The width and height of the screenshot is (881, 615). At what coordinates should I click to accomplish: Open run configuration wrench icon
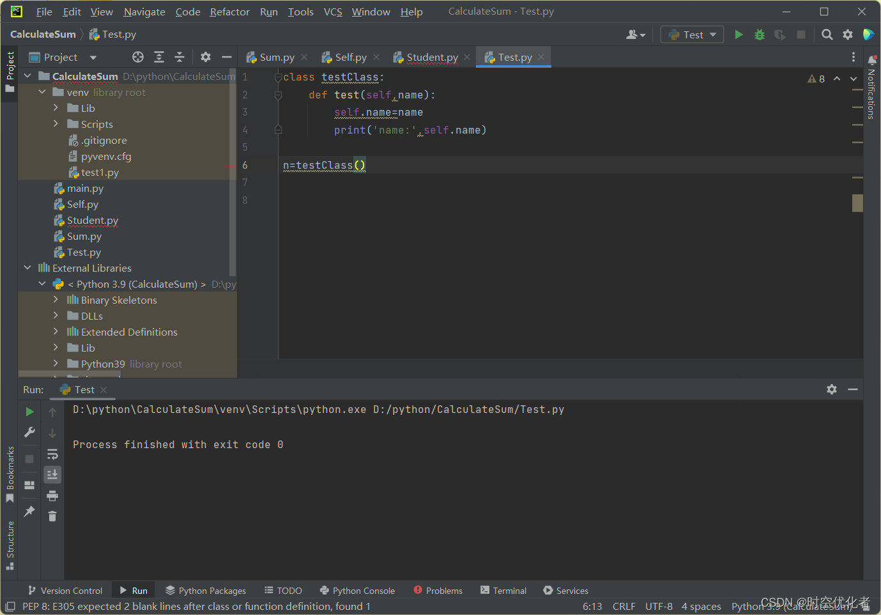point(29,433)
